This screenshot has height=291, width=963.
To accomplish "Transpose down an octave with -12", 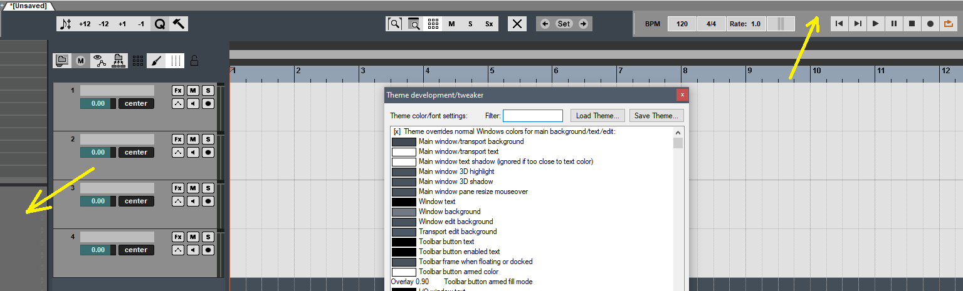I will [x=103, y=24].
